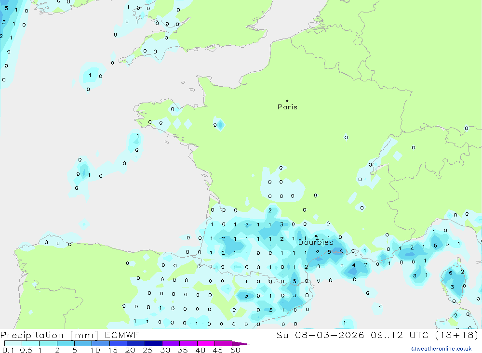Viewport: 482px width, 353px height.
Task: Open the weatheronline.co.uk copyright link
Action: (442, 348)
